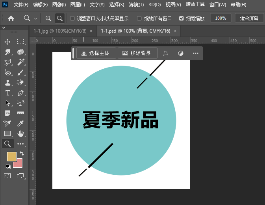Open the 文件(F) menu
This screenshot has height=205, width=265.
pos(21,5)
